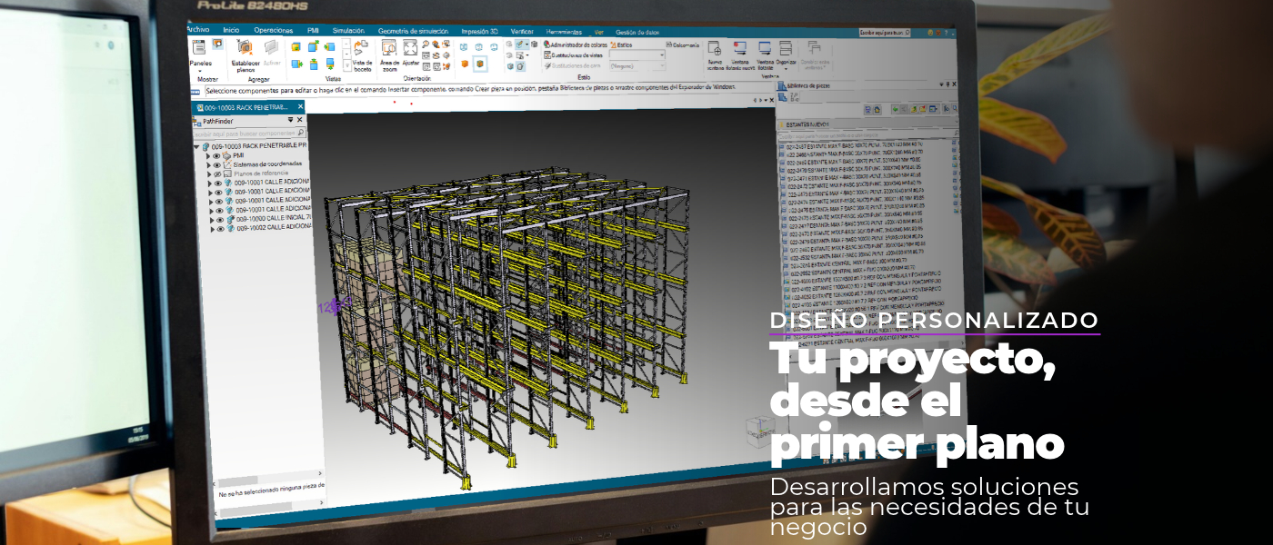Image resolution: width=1273 pixels, height=545 pixels.
Task: Open the Organizar dropdown arrow
Action: point(785,69)
